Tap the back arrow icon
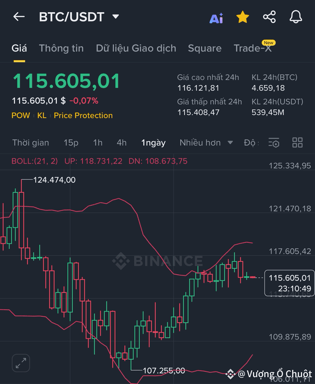Viewport: 315px width, 384px height. tap(19, 17)
